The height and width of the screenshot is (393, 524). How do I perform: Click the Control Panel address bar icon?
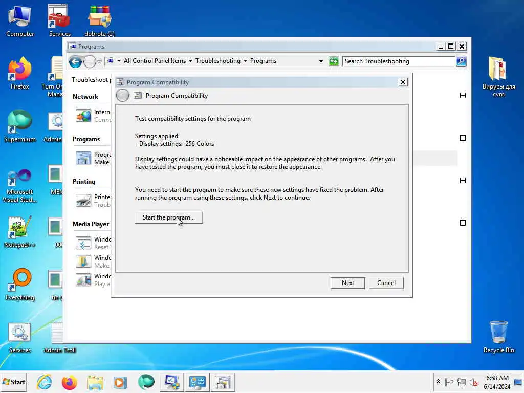110,61
